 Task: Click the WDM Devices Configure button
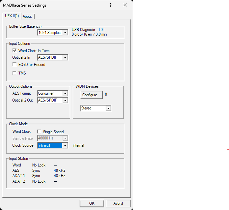tap(91, 95)
